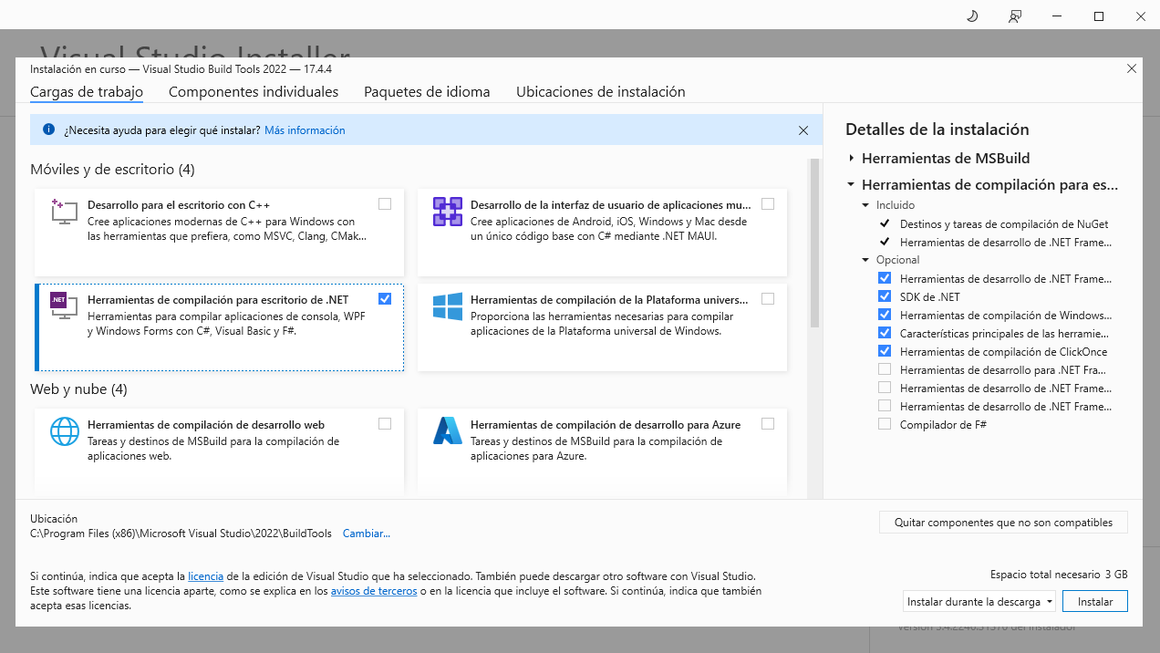Viewport: 1160px width, 653px height.
Task: Open the Paquetes de idioma tab
Action: (427, 92)
